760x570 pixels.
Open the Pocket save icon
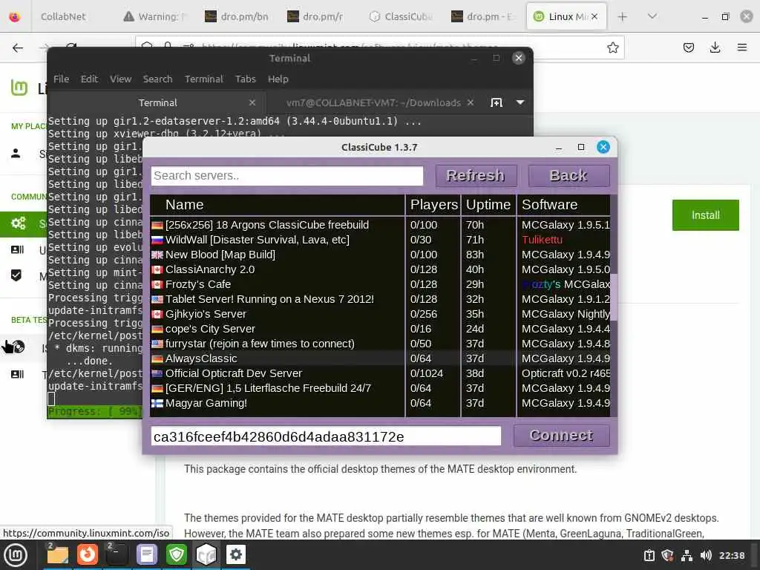pos(688,47)
